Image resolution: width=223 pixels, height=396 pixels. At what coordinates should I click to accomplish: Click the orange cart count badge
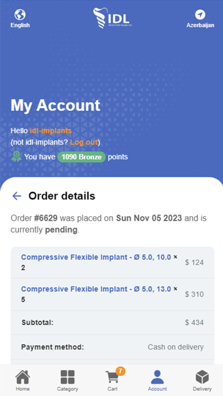[x=121, y=371]
